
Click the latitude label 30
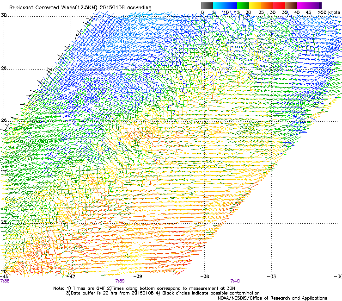(x=4, y=15)
